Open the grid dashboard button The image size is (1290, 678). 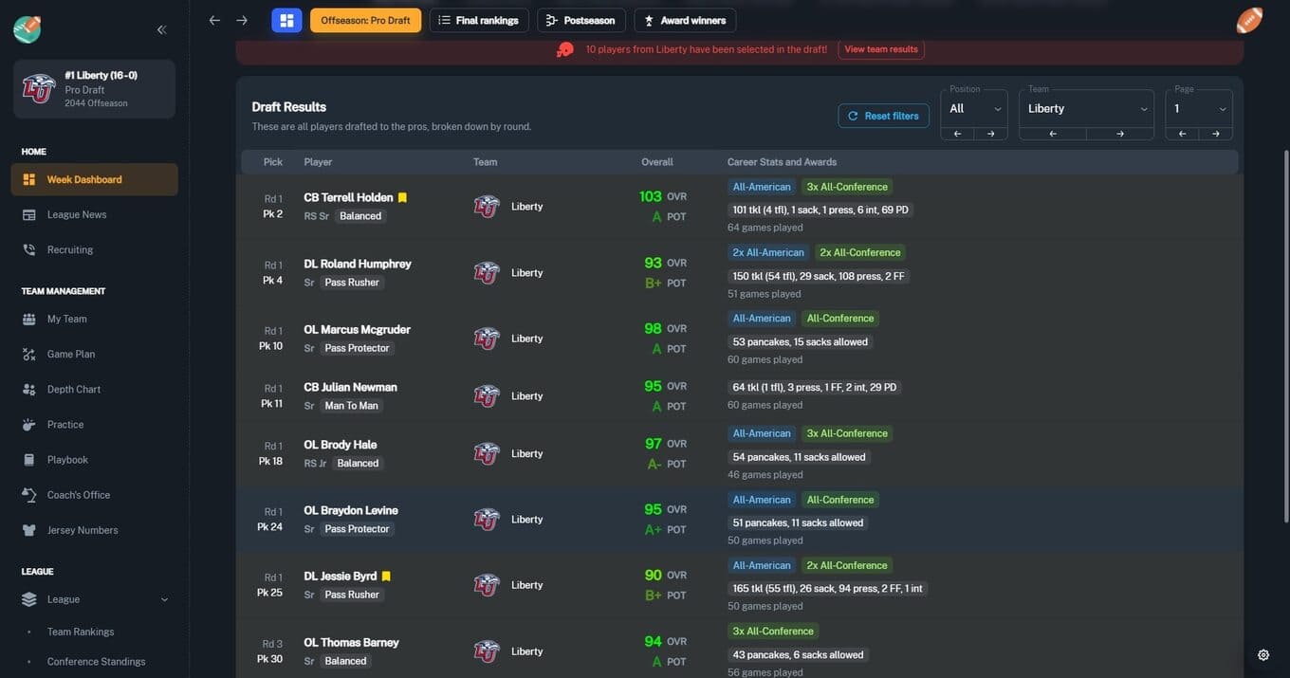click(x=286, y=20)
